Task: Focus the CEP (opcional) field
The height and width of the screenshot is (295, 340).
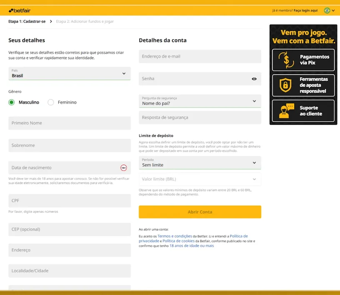Action: 70,229
